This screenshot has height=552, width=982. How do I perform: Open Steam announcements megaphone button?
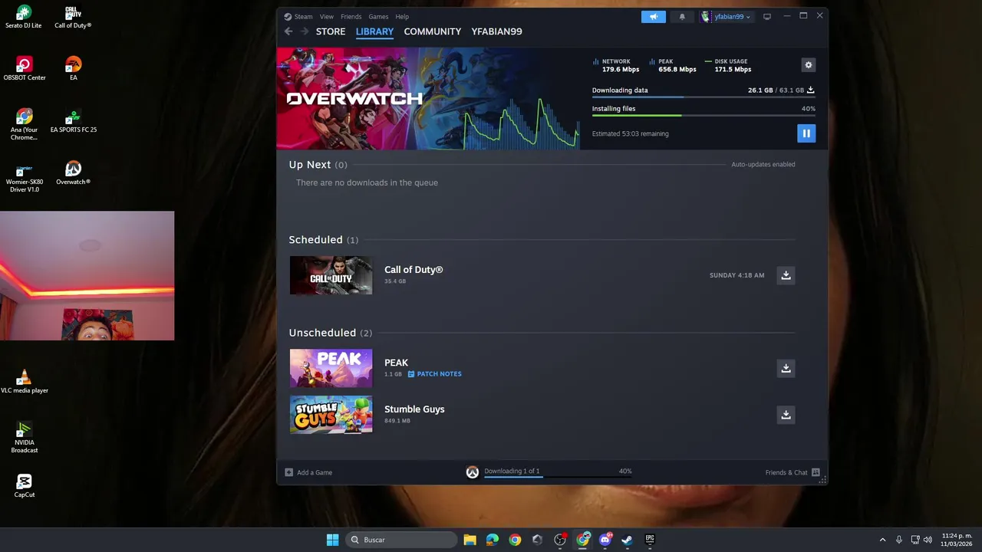coord(654,16)
